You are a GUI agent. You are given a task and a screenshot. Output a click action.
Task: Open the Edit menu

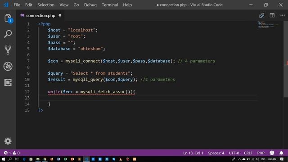pyautogui.click(x=29, y=5)
